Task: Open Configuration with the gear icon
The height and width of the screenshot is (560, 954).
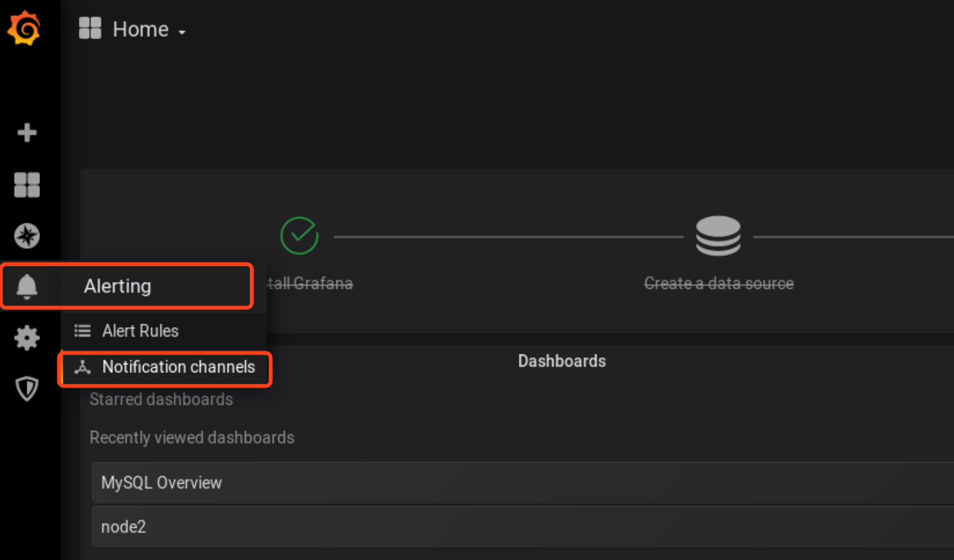Action: pyautogui.click(x=27, y=338)
